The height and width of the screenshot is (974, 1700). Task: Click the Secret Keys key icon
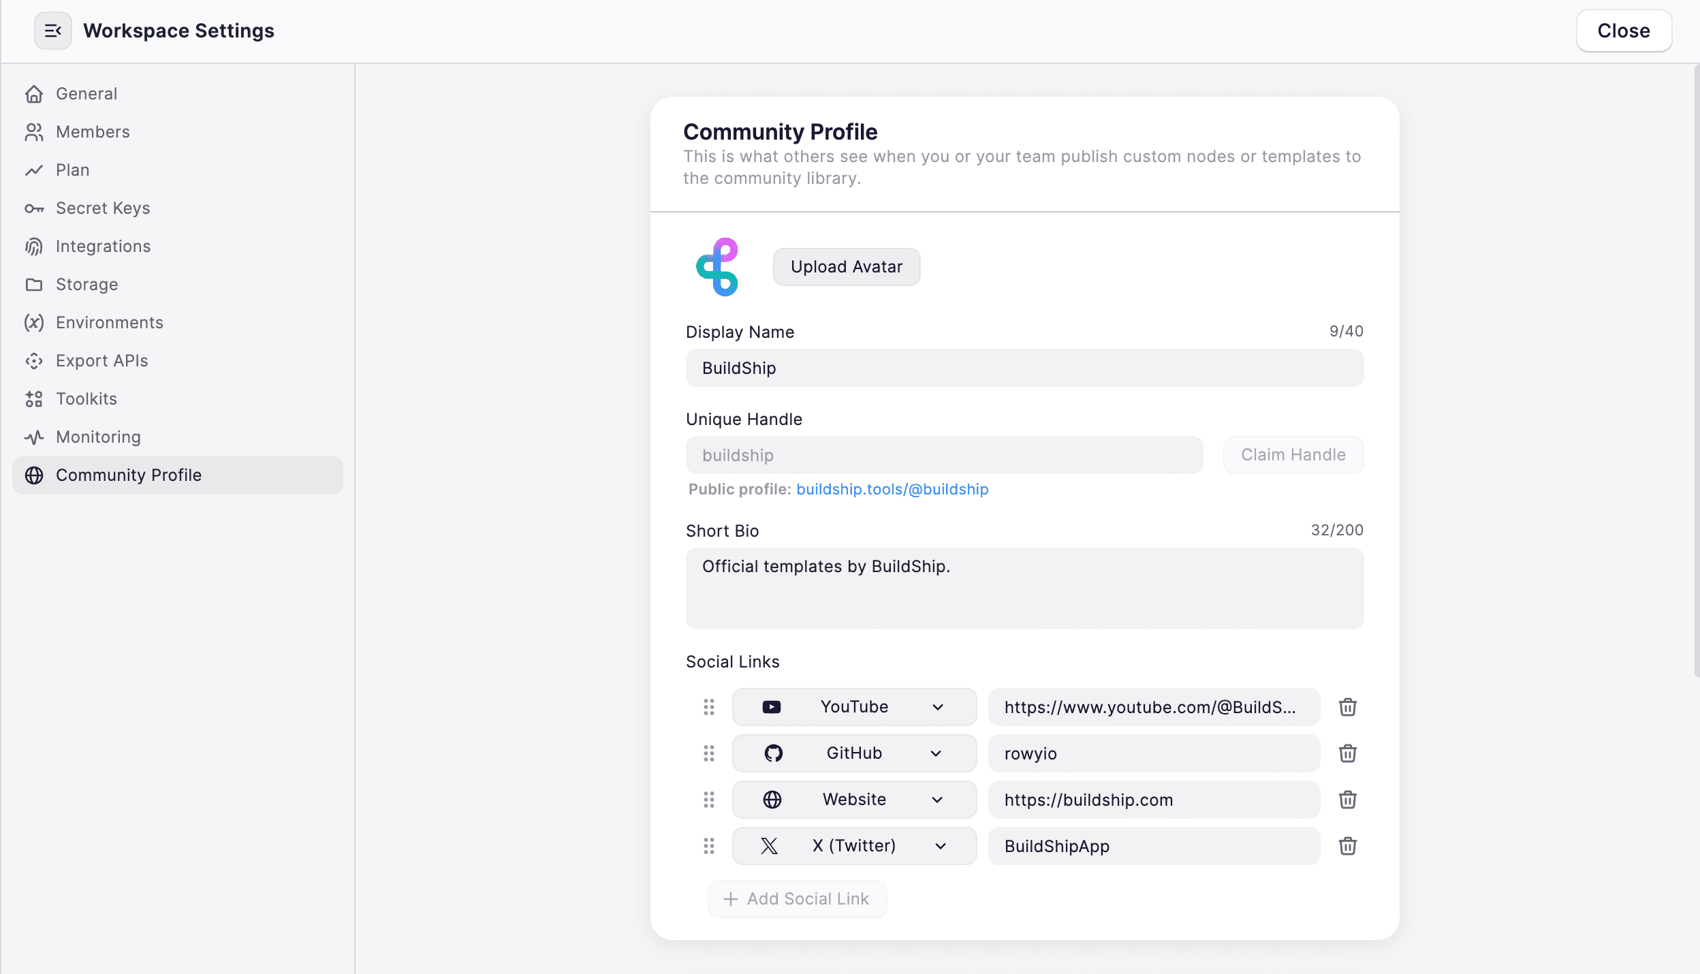click(34, 208)
